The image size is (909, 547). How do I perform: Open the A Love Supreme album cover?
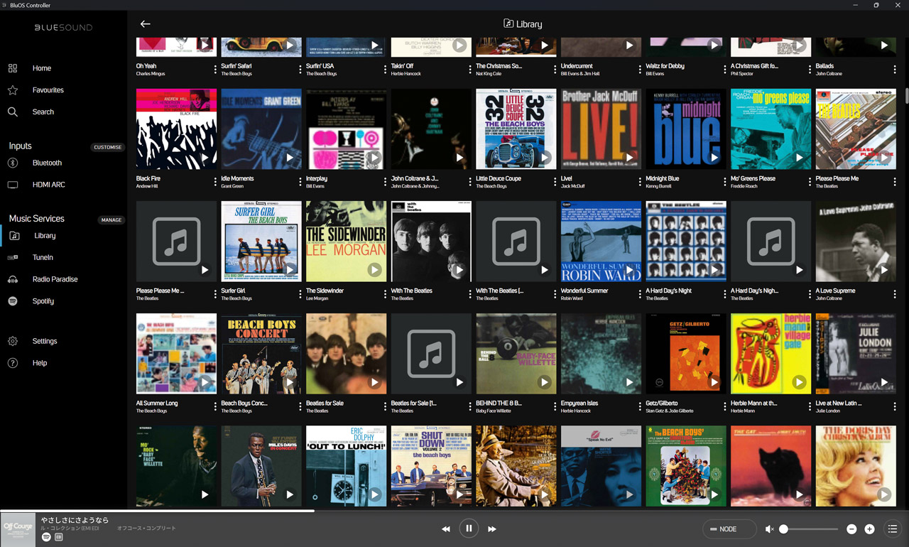point(855,242)
